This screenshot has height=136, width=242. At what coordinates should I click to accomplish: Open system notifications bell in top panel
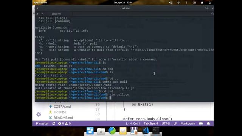click(202, 3)
